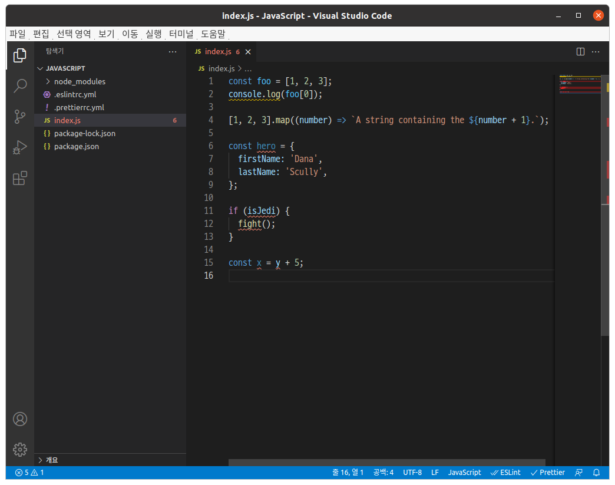Open package-lock.json in the file tree
Screen dimensions: 615x485
pyautogui.click(x=110, y=133)
